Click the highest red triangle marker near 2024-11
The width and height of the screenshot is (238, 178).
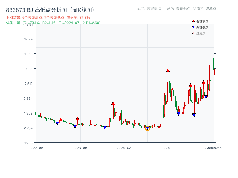click(x=168, y=71)
